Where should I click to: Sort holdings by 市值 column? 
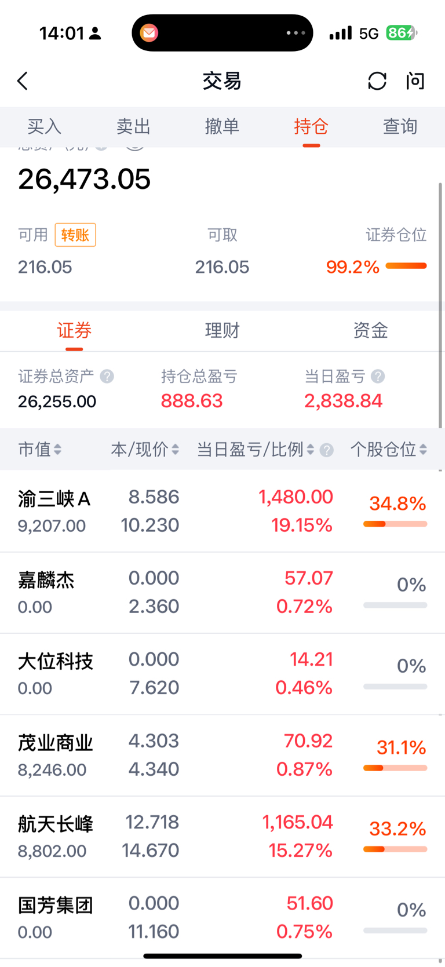click(x=39, y=450)
